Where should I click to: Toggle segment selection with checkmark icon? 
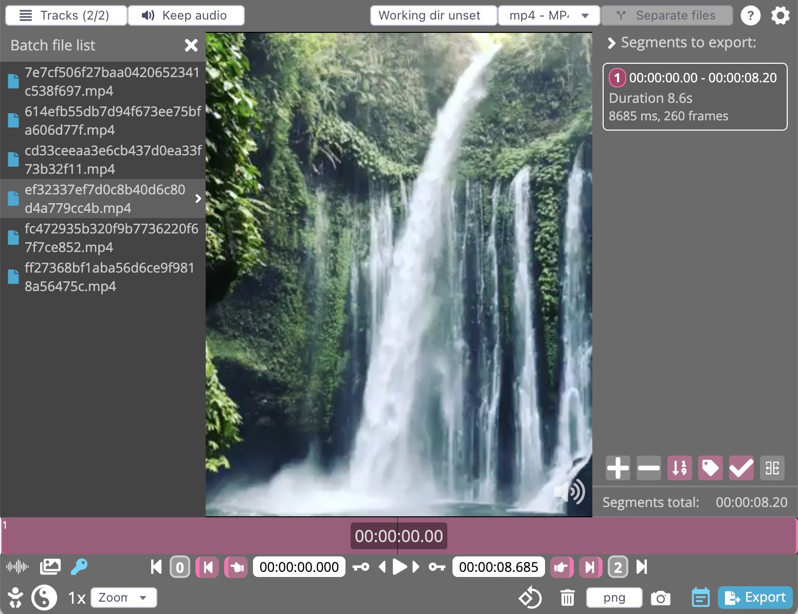pos(741,468)
